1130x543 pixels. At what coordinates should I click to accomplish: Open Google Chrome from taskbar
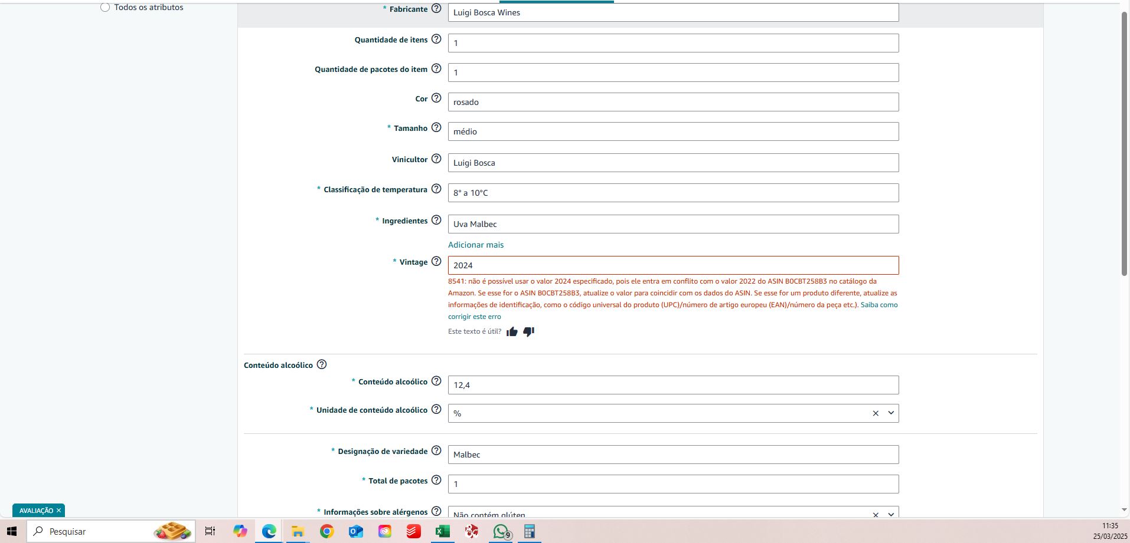[326, 531]
